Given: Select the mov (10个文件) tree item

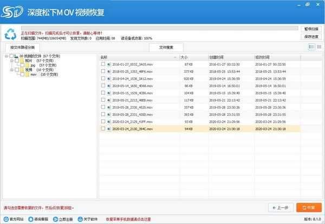Looking at the screenshot, I should coord(44,74).
